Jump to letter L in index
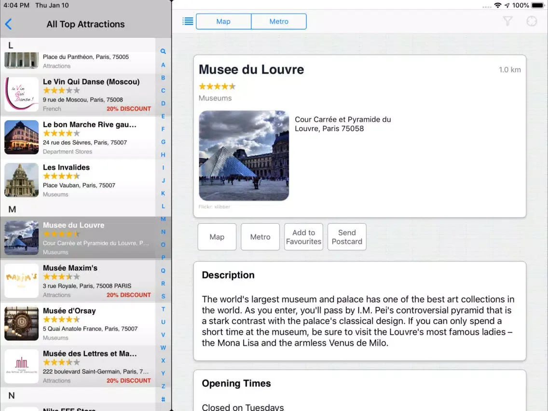Screen dimensions: 548x411 163,206
